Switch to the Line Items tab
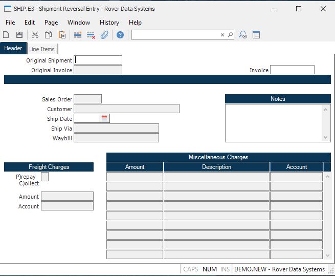This screenshot has height=276, width=335. click(x=42, y=49)
